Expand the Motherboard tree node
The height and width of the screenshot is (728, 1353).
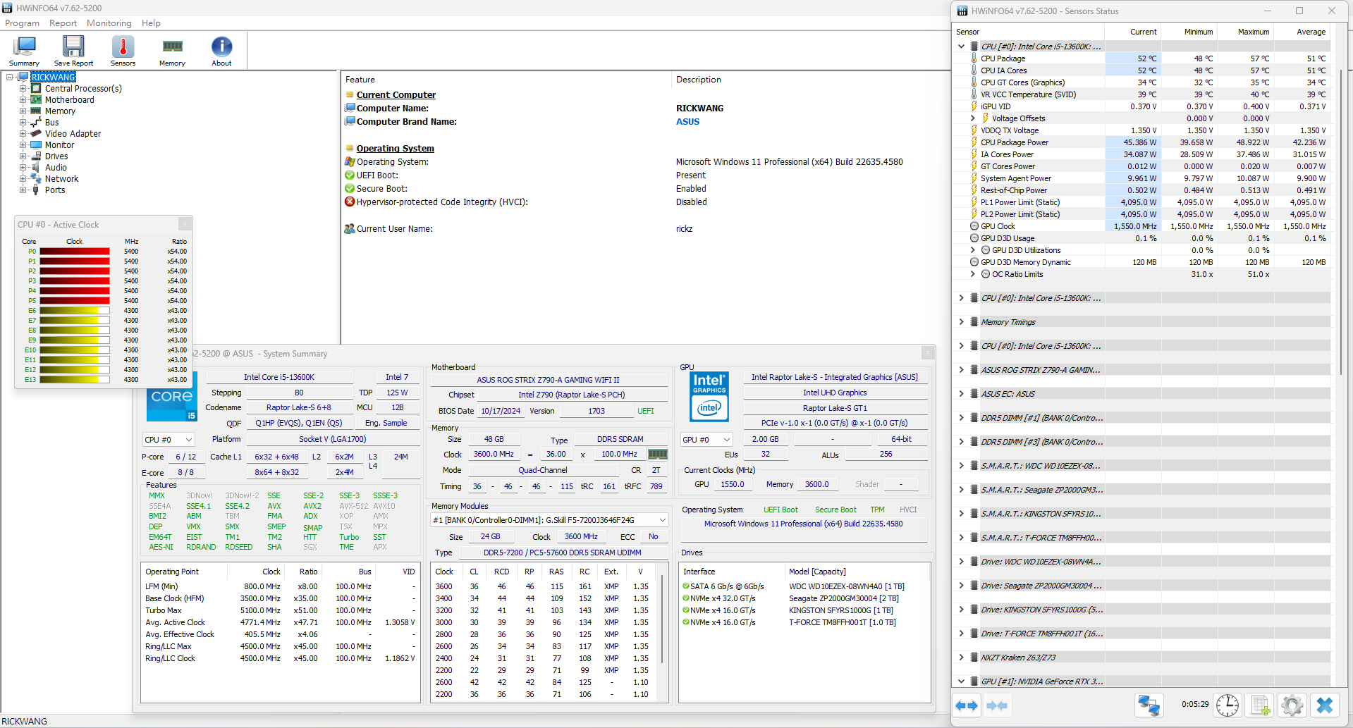pyautogui.click(x=23, y=100)
